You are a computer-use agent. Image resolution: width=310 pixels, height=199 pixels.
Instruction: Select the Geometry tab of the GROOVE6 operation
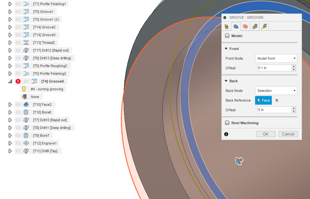tap(236, 26)
